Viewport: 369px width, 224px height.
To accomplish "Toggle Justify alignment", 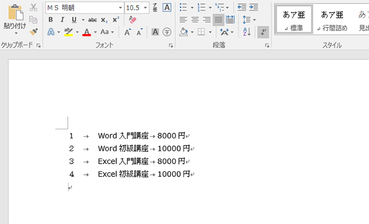I will 219,20.
